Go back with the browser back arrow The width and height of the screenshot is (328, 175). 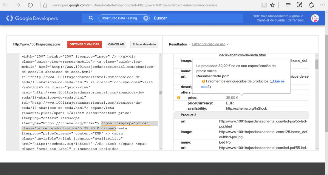point(6,5)
